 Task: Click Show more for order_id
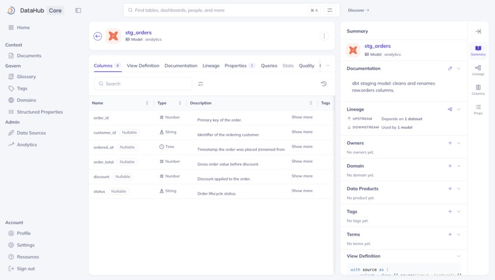click(x=302, y=117)
